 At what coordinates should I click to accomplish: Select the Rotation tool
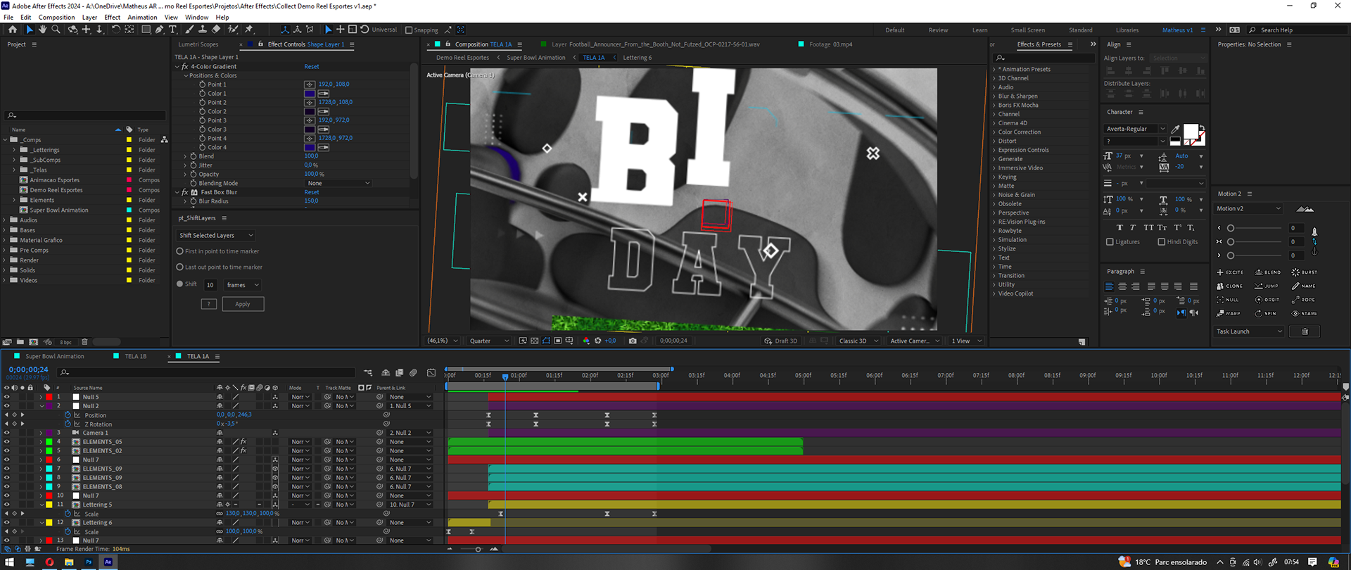(x=116, y=30)
